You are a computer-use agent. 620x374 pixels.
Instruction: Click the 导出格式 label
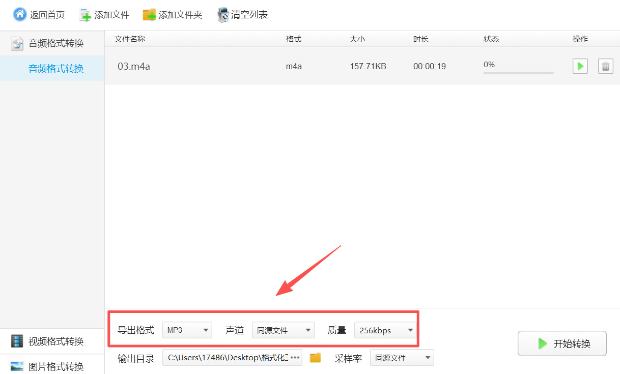136,330
